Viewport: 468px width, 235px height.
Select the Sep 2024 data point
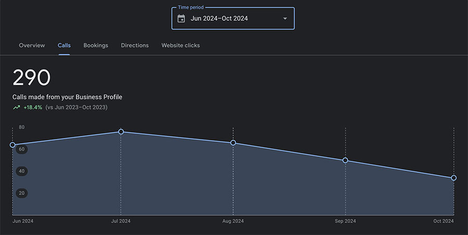pos(345,160)
